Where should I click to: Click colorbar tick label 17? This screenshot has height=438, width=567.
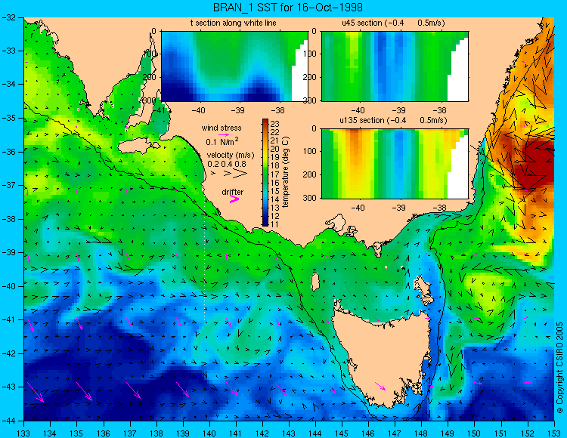coord(275,174)
